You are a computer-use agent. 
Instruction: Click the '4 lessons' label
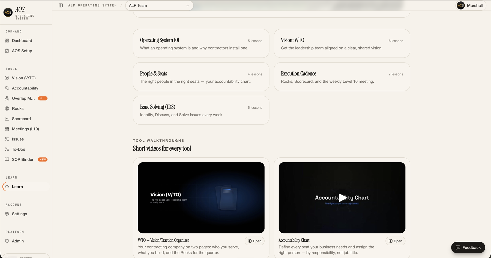[x=255, y=74]
